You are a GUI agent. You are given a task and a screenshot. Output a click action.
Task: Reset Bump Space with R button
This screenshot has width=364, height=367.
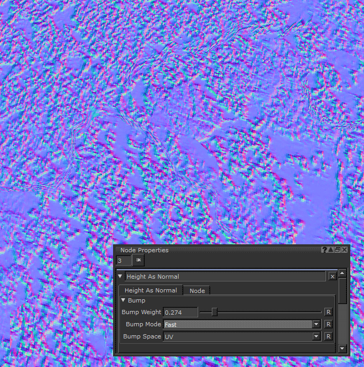pyautogui.click(x=328, y=336)
